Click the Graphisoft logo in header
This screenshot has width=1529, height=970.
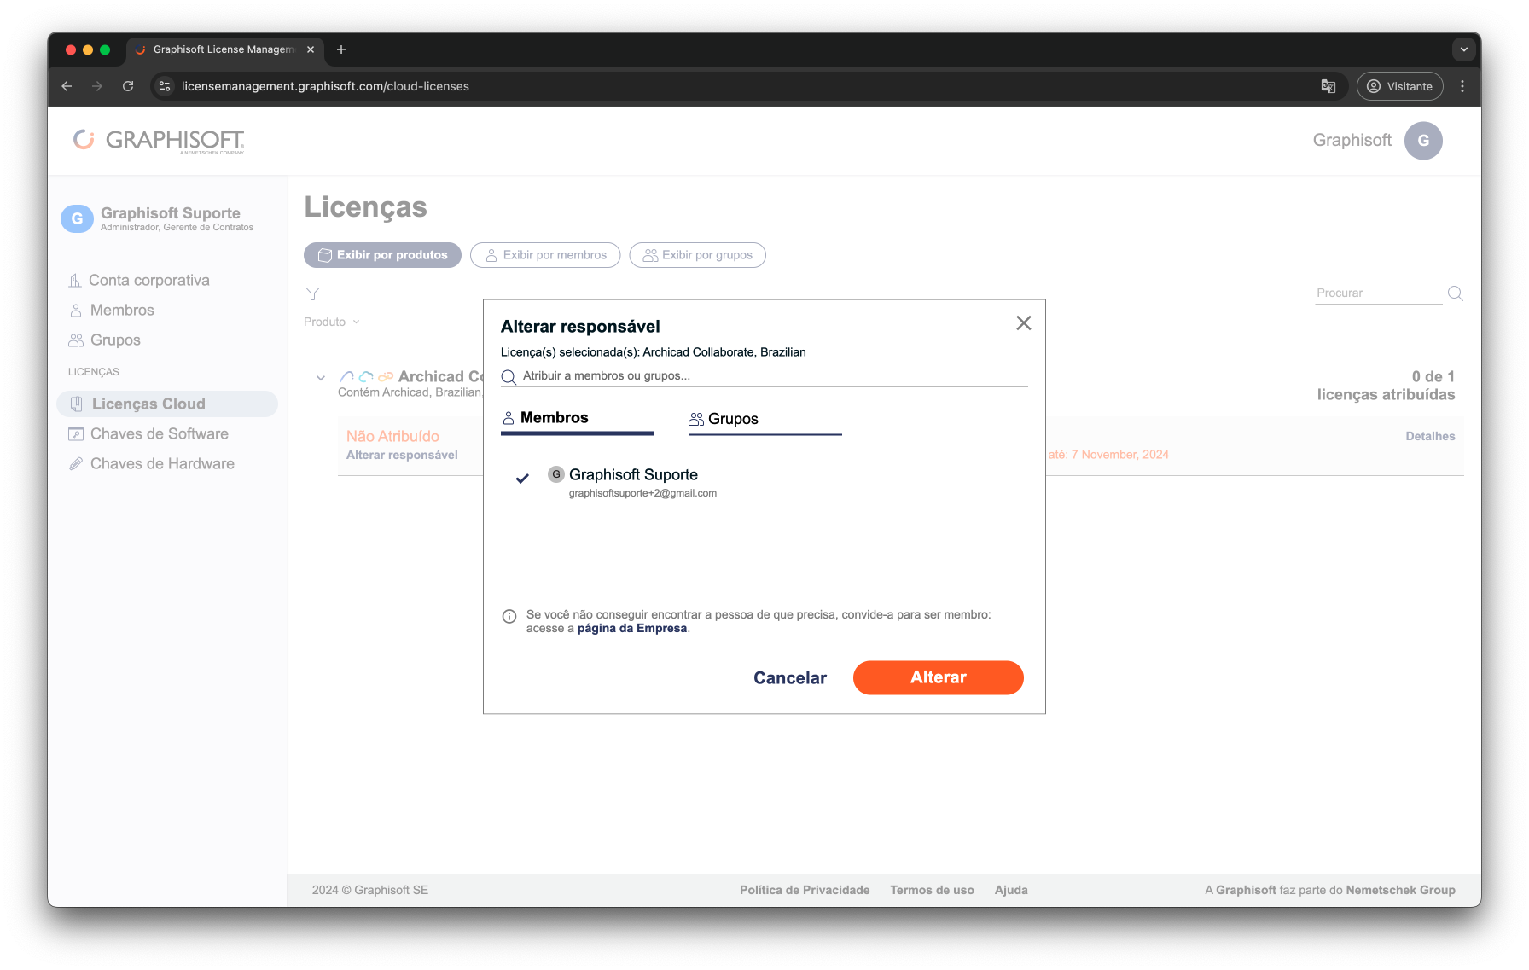coord(160,141)
